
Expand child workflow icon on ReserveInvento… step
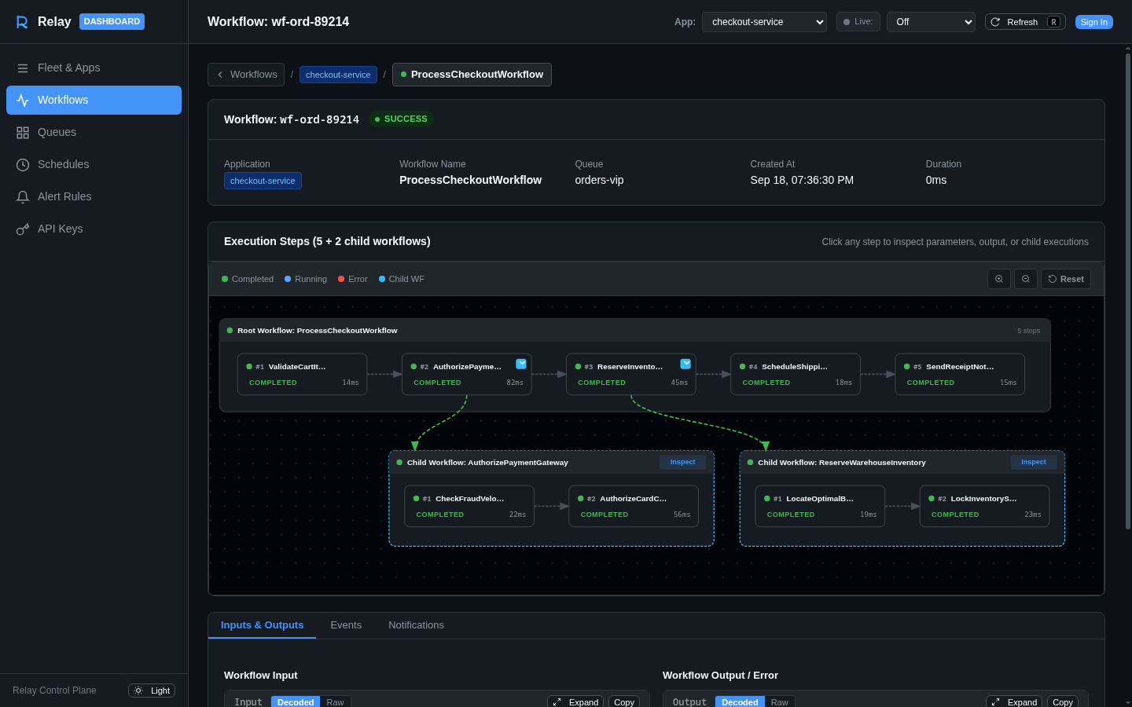coord(685,364)
